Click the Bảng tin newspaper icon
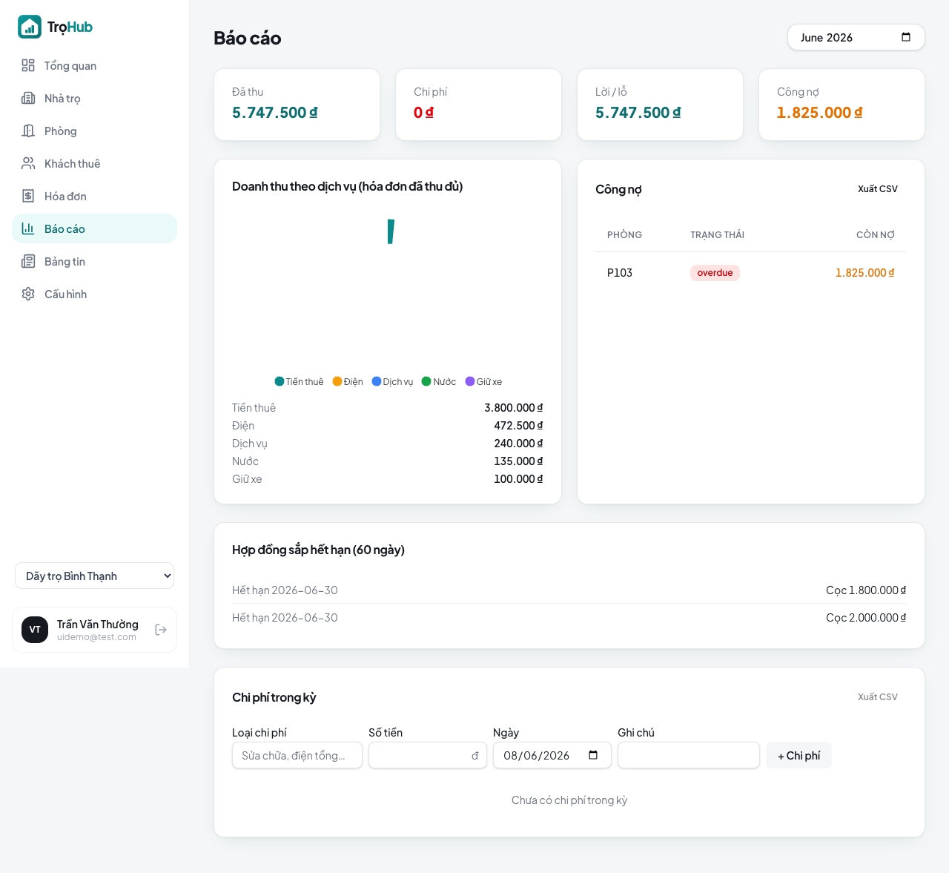The image size is (949, 873). 28,261
